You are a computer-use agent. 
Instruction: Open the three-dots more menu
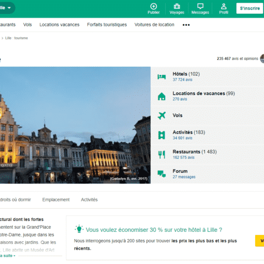[x=186, y=25]
